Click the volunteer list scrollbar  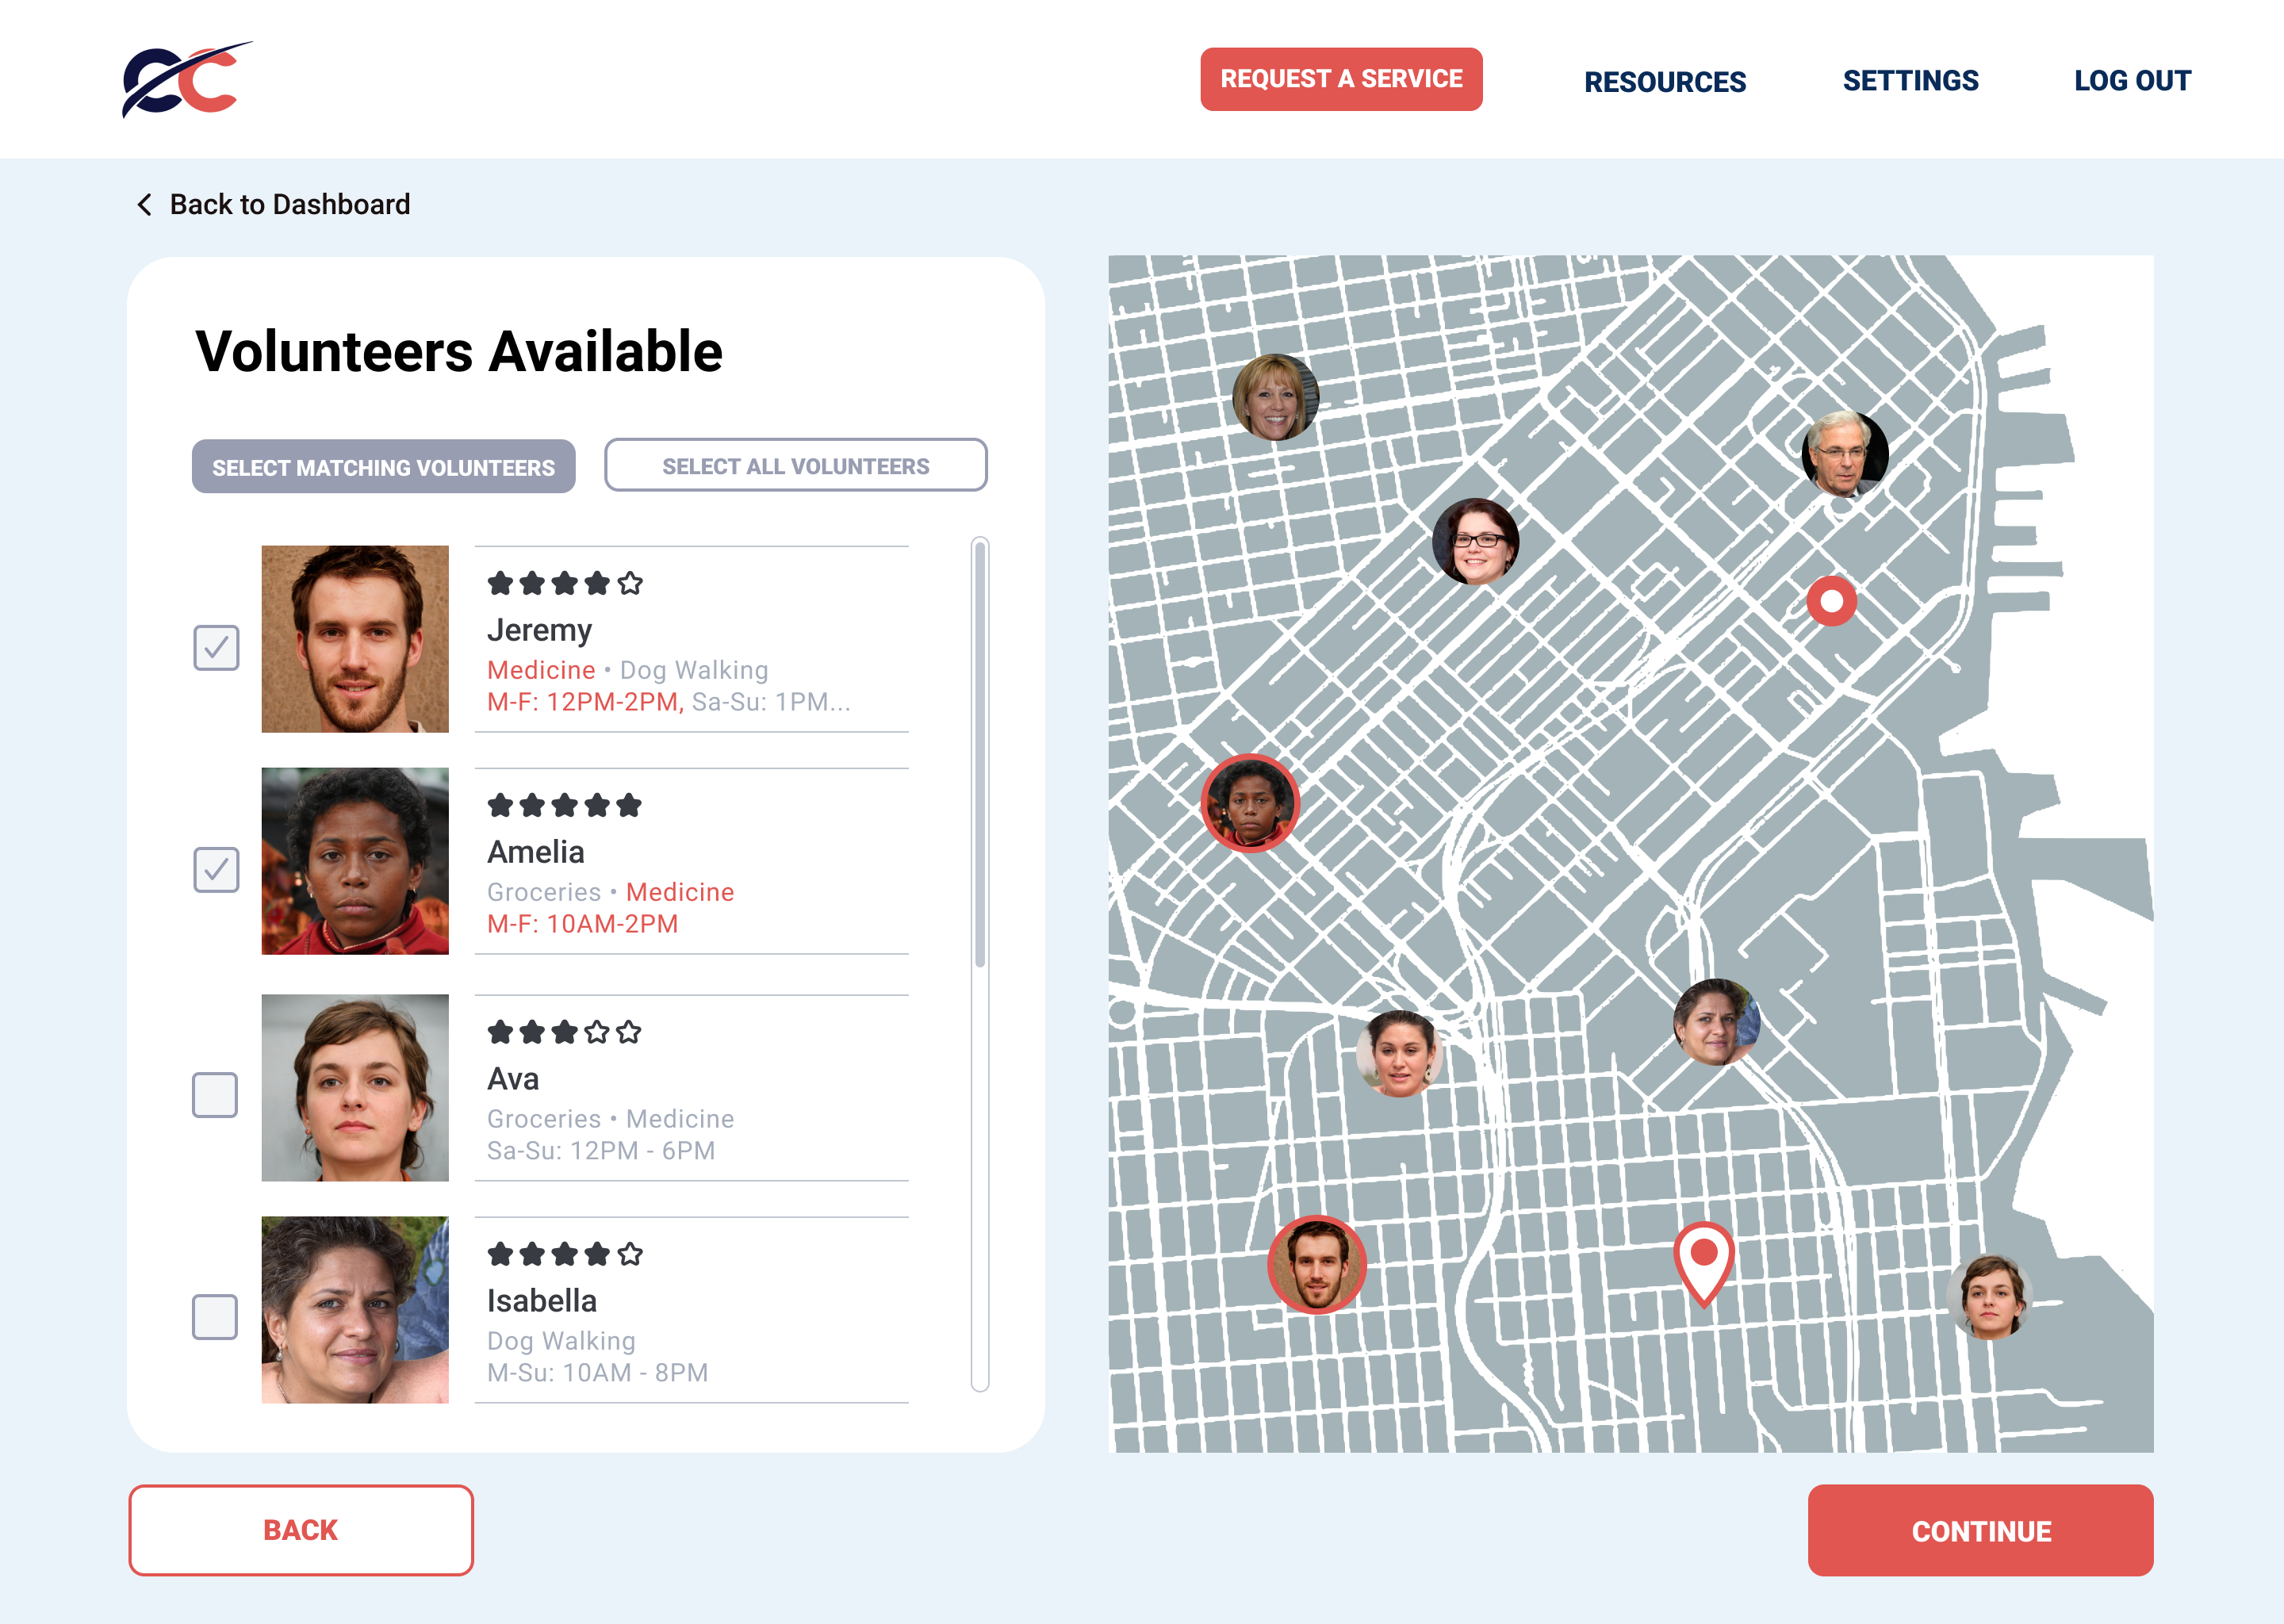pos(980,755)
